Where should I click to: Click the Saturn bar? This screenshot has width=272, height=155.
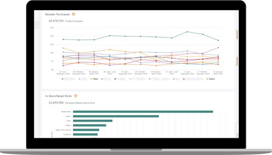point(116,116)
